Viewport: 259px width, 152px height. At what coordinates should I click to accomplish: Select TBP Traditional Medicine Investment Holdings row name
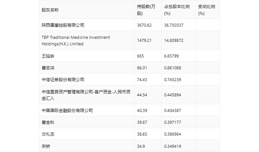pos(76,41)
